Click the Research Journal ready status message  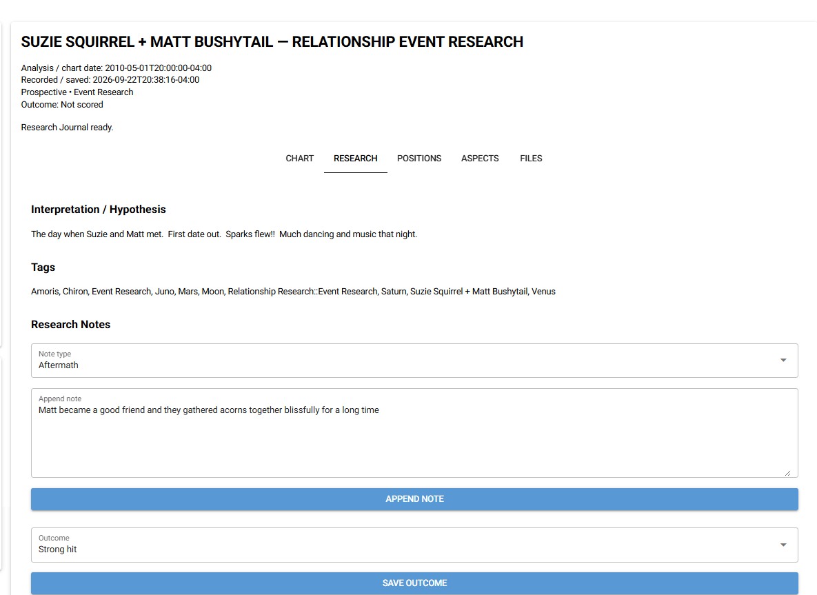click(67, 127)
